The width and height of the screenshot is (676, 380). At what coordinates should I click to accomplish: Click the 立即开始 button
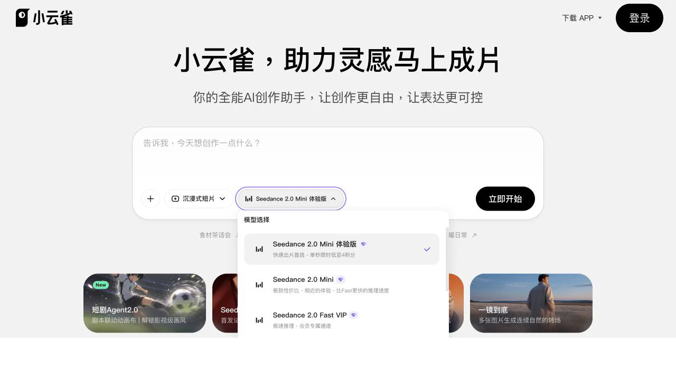click(x=505, y=198)
